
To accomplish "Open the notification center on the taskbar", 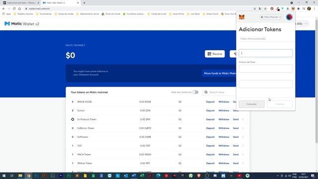I will (x=313, y=176).
